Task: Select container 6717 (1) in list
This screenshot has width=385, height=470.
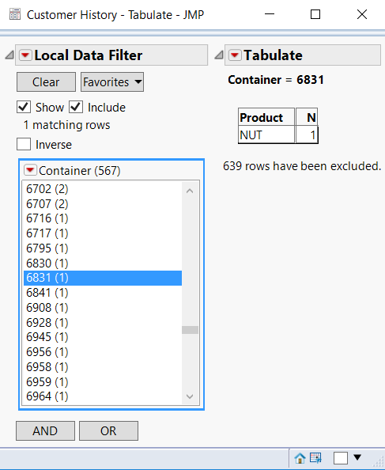Action: coord(103,233)
